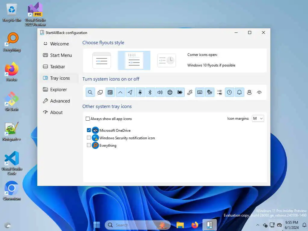Viewport: 308px width, 231px height.
Task: Select the flyout style with clock thumbnail
Action: [167, 60]
